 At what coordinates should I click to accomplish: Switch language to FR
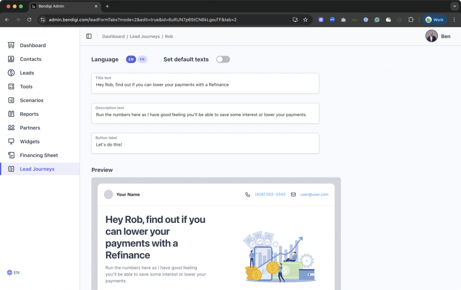pyautogui.click(x=142, y=59)
